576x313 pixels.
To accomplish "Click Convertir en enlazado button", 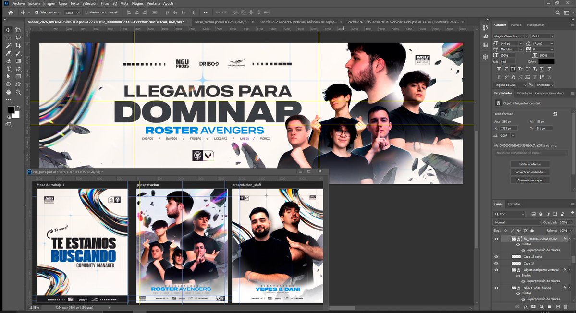I will point(530,172).
